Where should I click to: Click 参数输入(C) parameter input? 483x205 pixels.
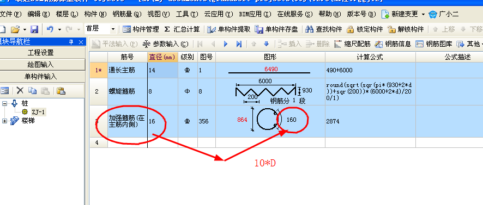click(x=165, y=44)
